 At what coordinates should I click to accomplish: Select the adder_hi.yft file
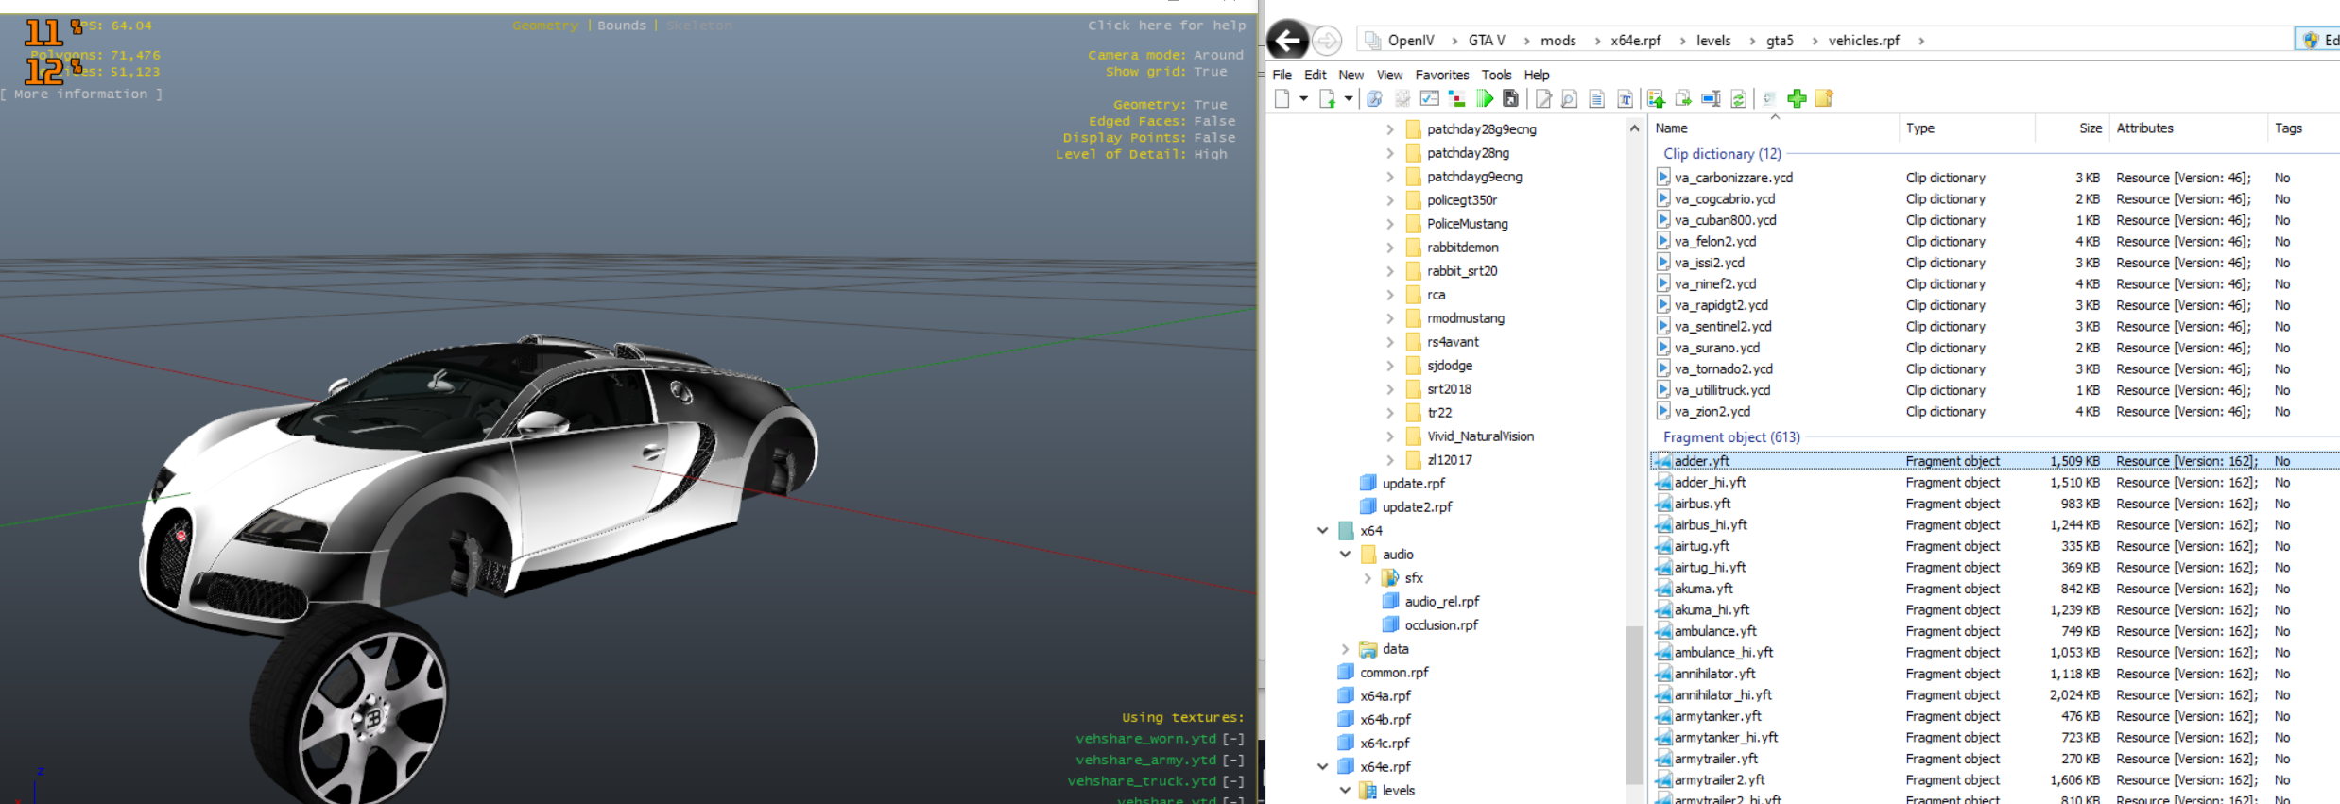[x=1710, y=483]
